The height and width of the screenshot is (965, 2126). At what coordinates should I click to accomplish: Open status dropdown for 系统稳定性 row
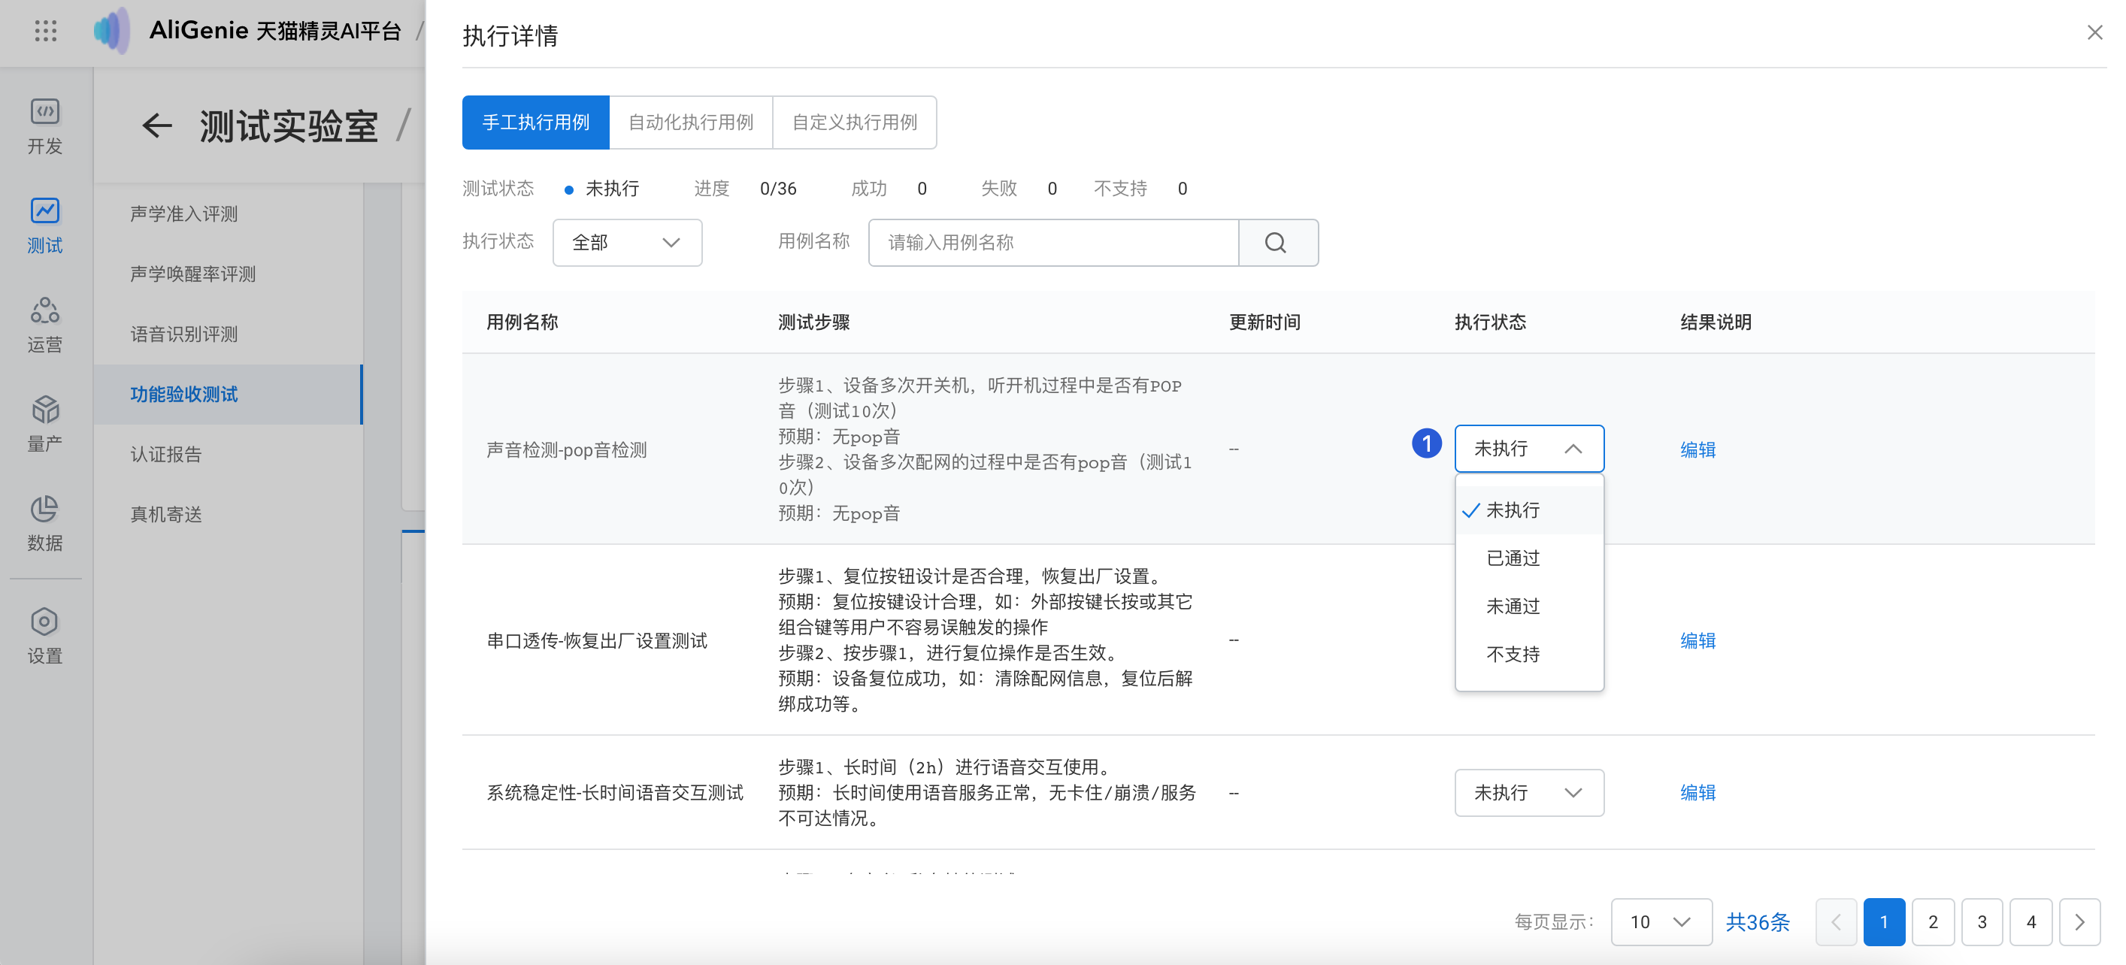[1529, 793]
